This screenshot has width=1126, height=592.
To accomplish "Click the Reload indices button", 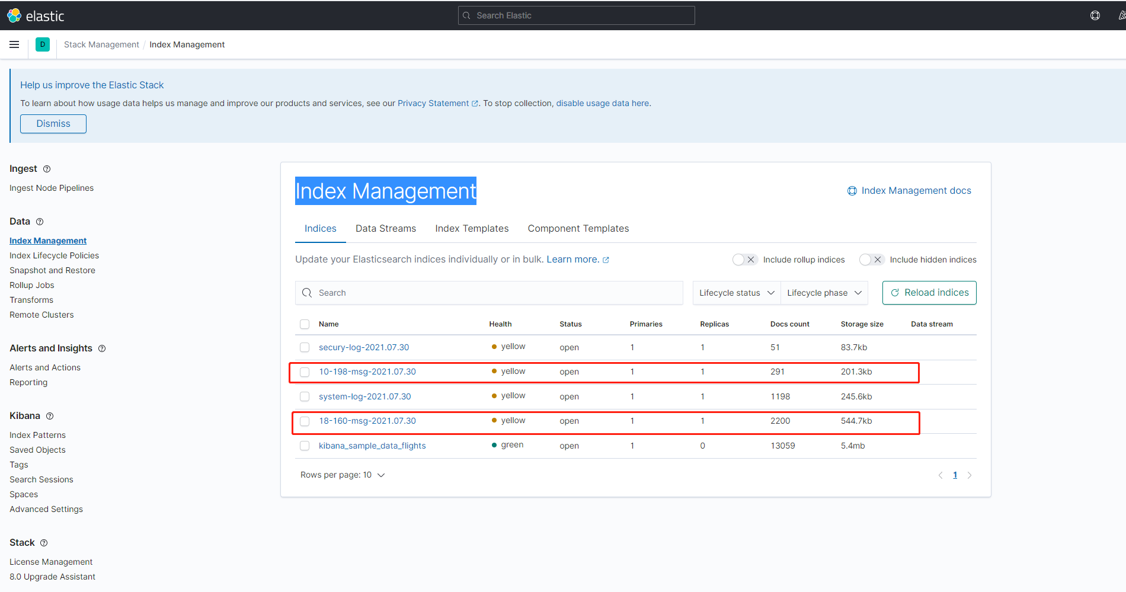I will [x=929, y=293].
